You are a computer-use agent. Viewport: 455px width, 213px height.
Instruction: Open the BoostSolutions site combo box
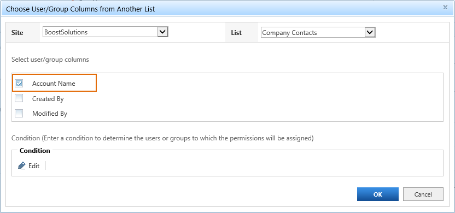(x=106, y=32)
